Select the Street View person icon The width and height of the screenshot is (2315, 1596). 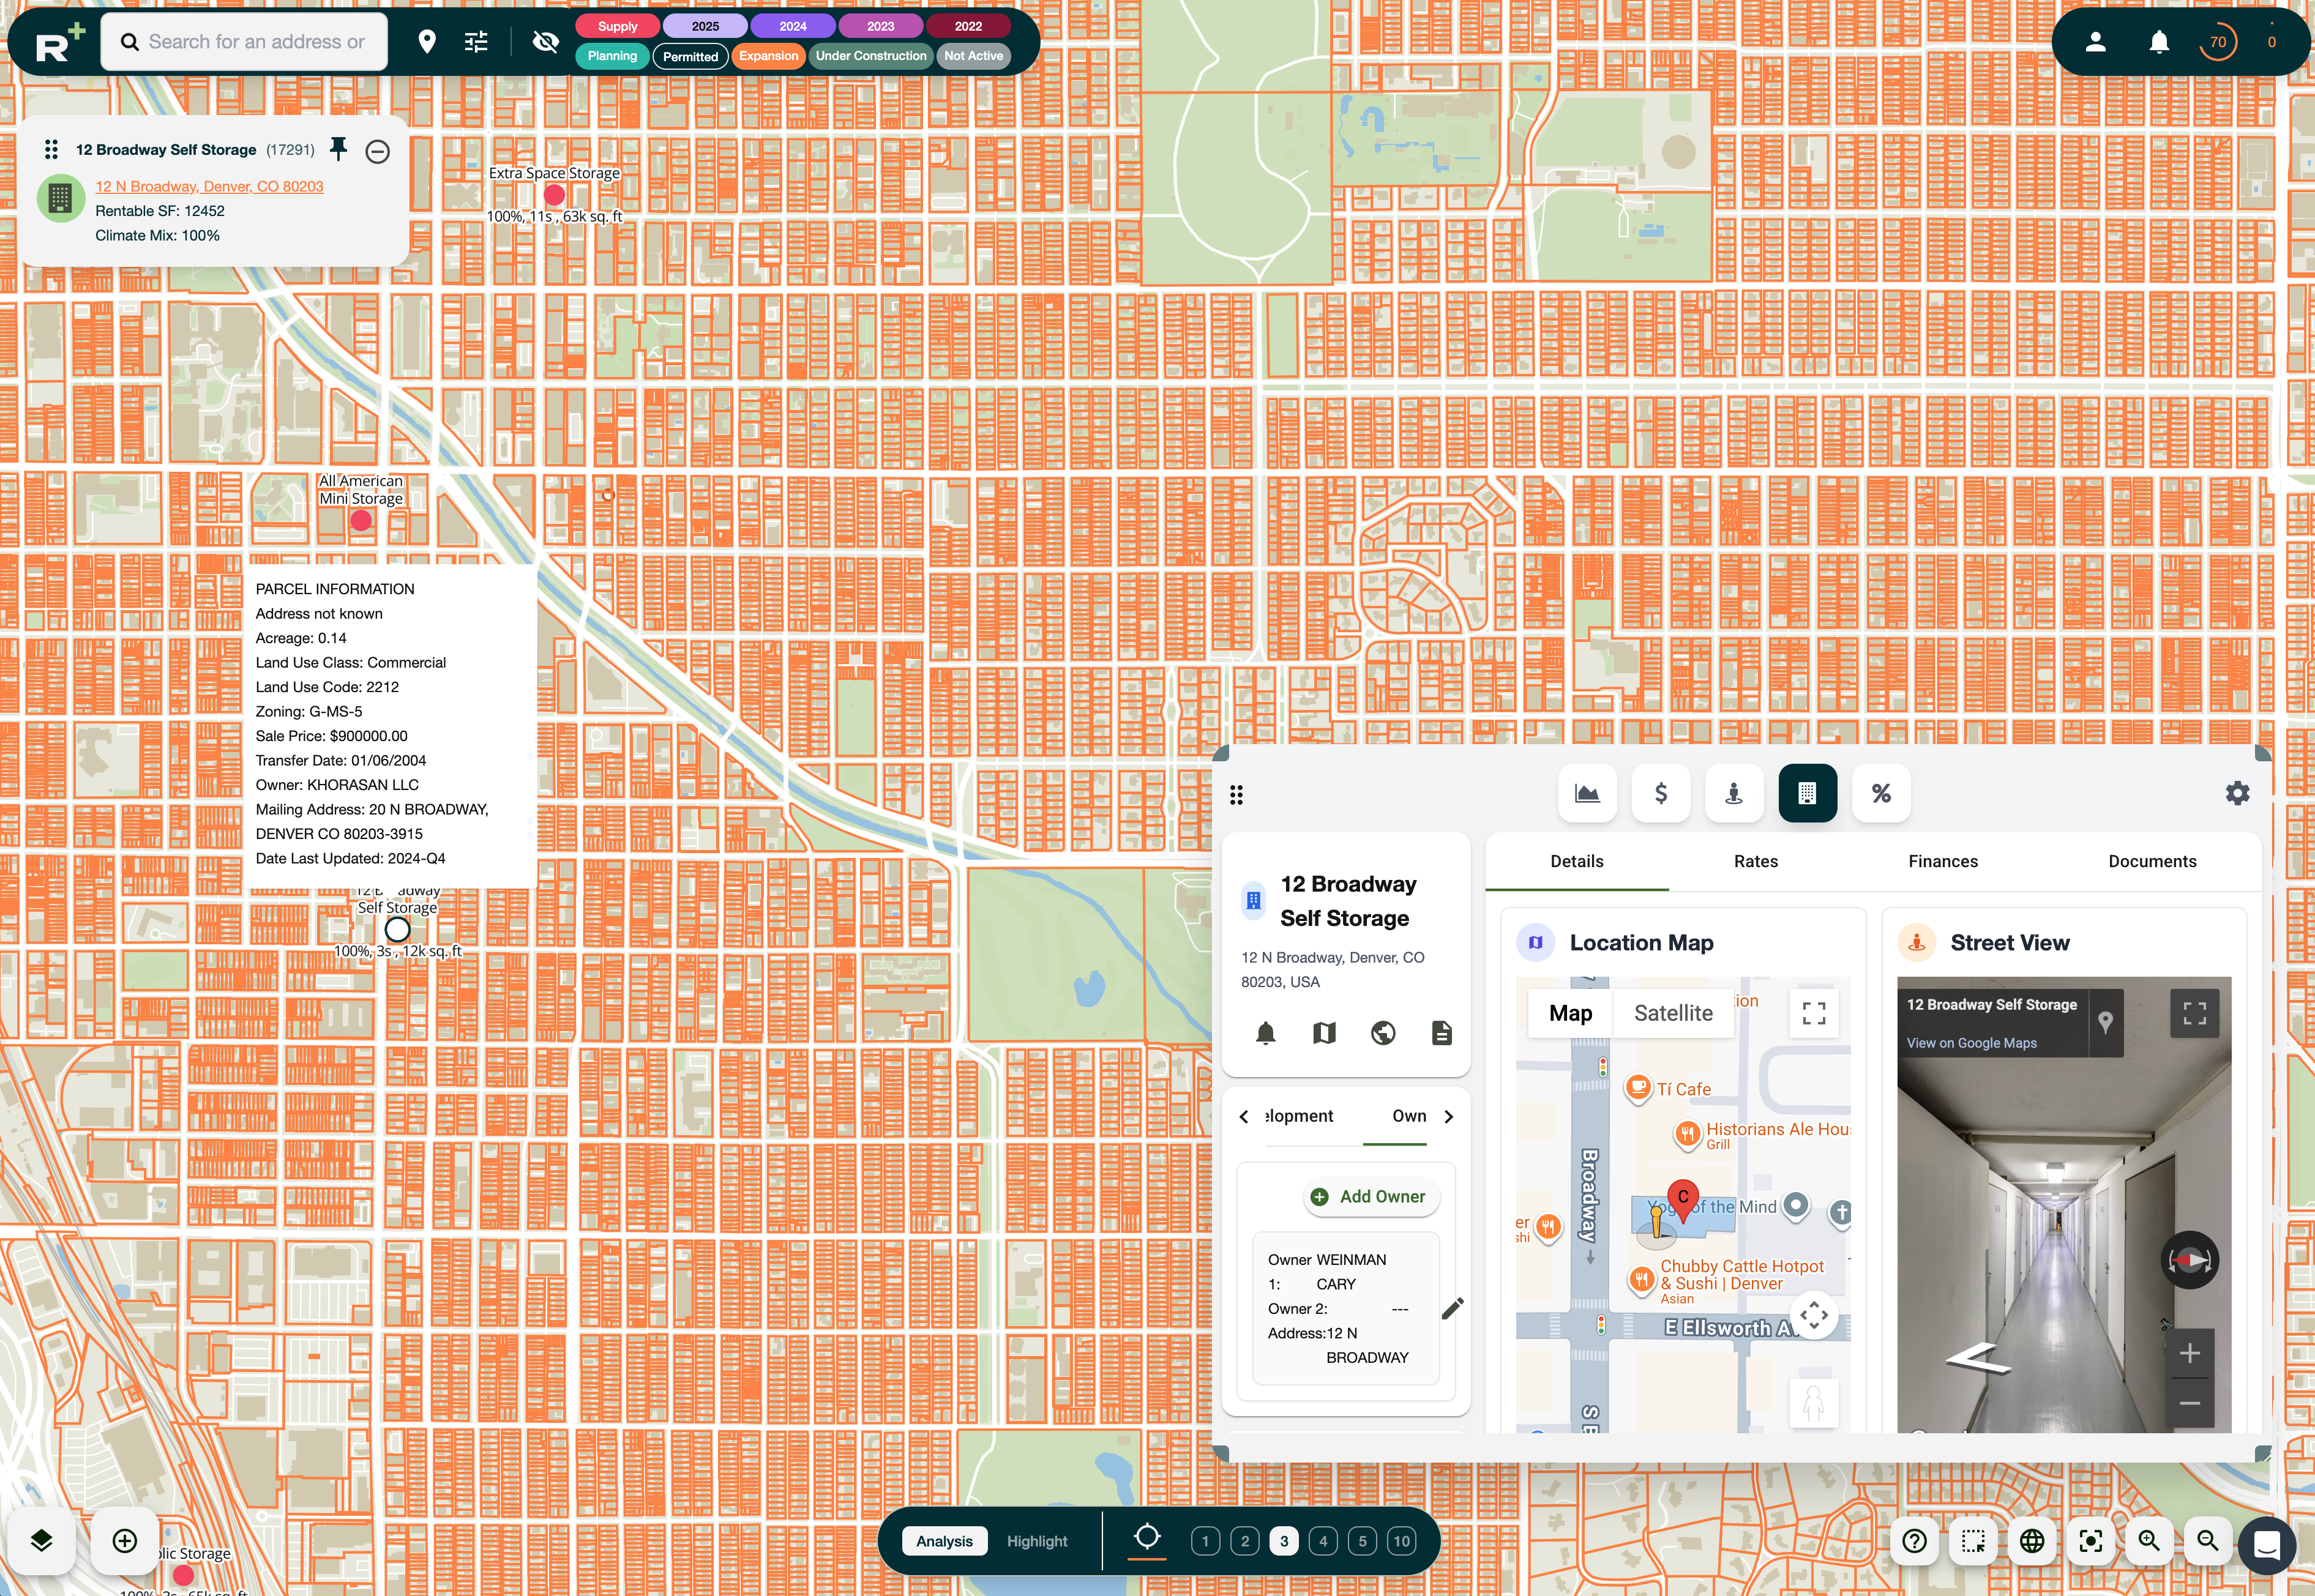click(x=1734, y=793)
